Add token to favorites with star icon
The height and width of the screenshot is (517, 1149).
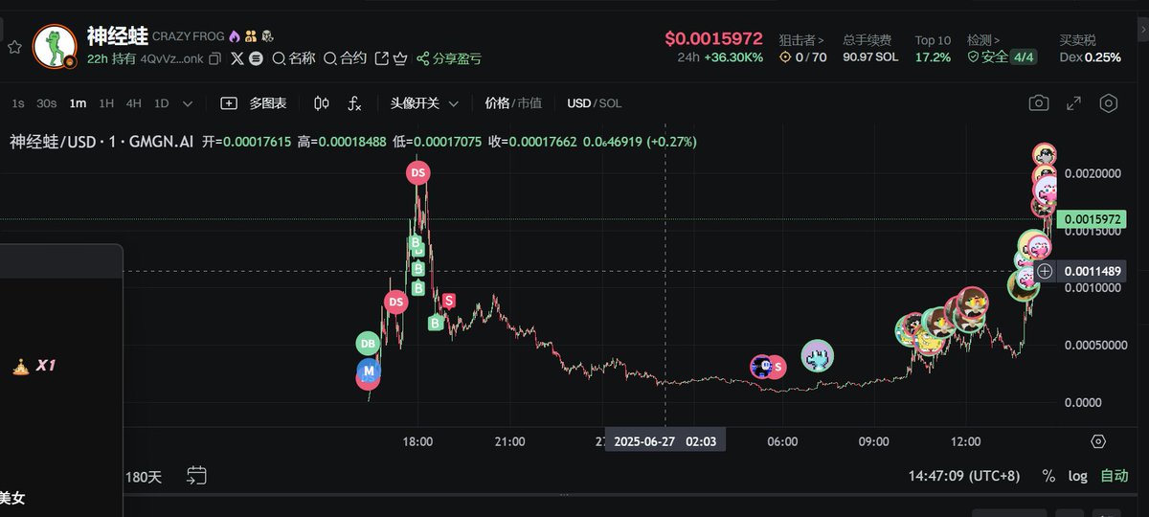pos(14,47)
